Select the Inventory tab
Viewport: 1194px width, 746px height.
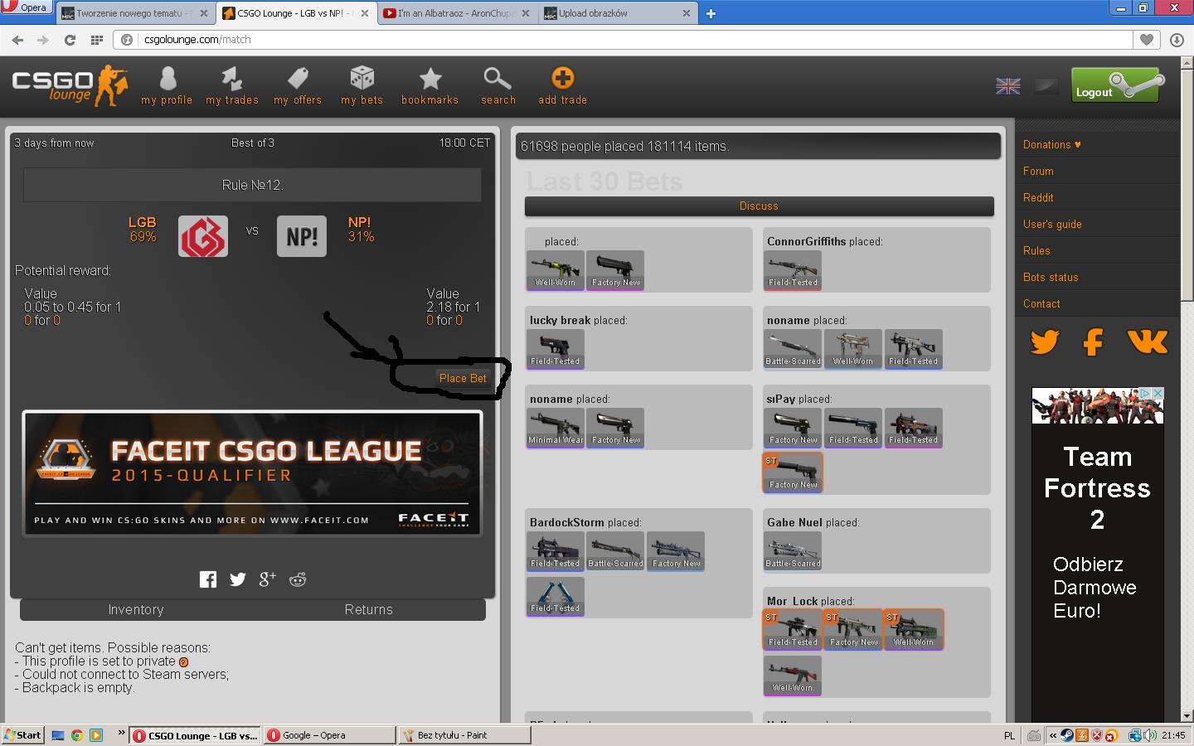coord(136,610)
